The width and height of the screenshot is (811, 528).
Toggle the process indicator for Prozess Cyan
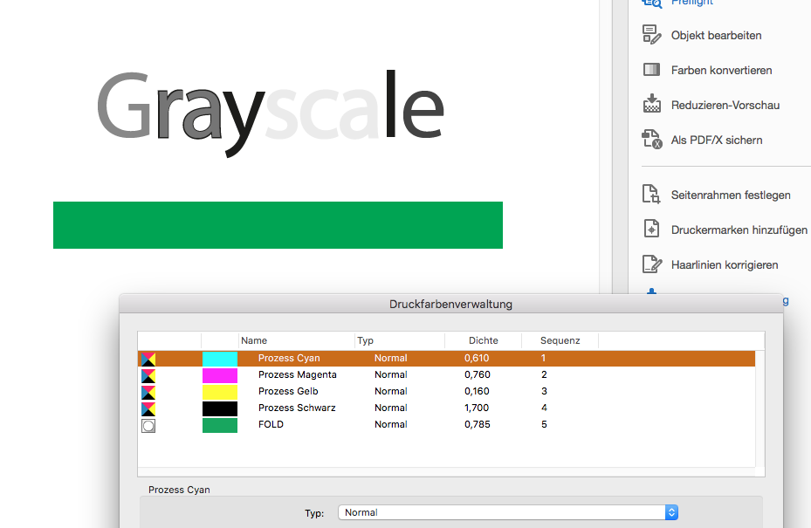pos(148,358)
